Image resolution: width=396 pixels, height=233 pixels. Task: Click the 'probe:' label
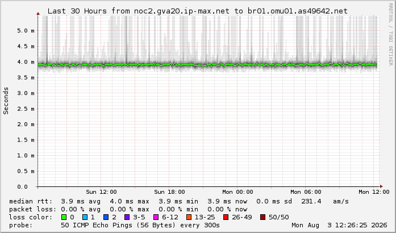point(21,225)
